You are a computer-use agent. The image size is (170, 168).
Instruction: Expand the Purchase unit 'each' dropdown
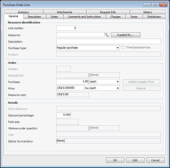[x=118, y=82]
